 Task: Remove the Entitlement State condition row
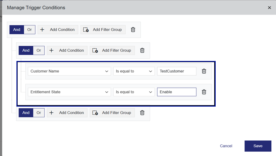point(204,92)
